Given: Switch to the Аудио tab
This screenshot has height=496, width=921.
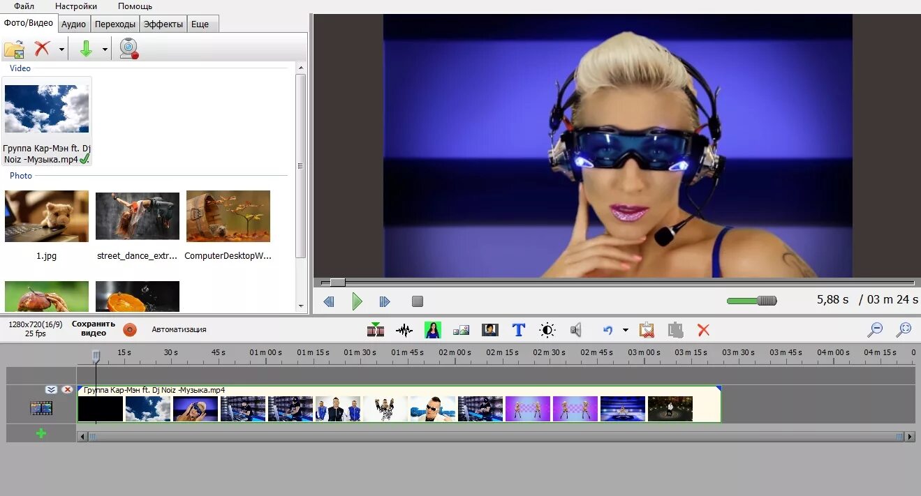Looking at the screenshot, I should pos(73,24).
